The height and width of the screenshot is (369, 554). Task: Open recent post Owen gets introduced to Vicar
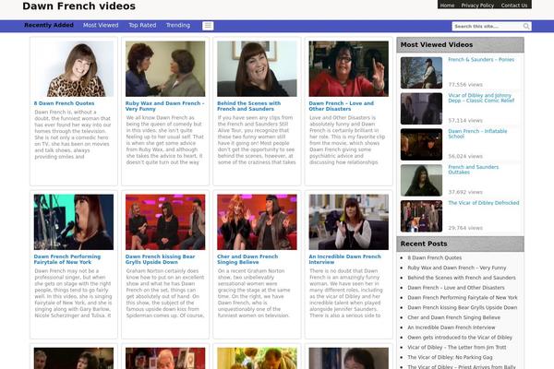coord(460,338)
